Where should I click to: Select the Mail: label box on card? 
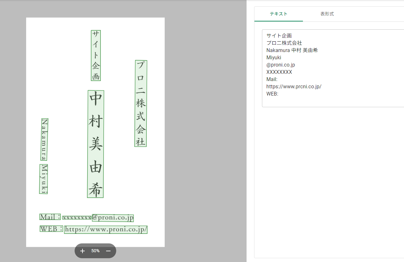pos(50,217)
